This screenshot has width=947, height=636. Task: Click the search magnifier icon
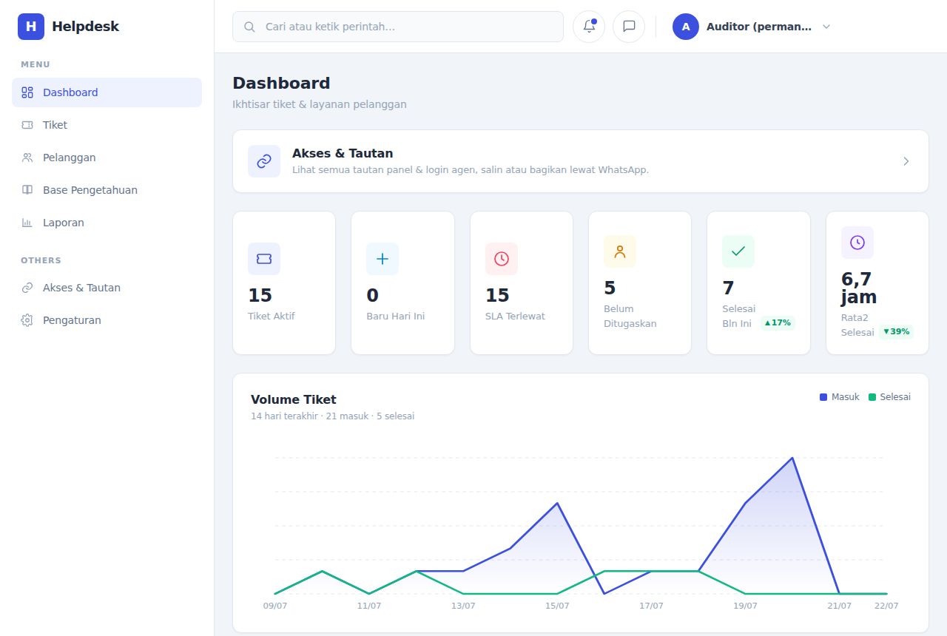(x=250, y=27)
